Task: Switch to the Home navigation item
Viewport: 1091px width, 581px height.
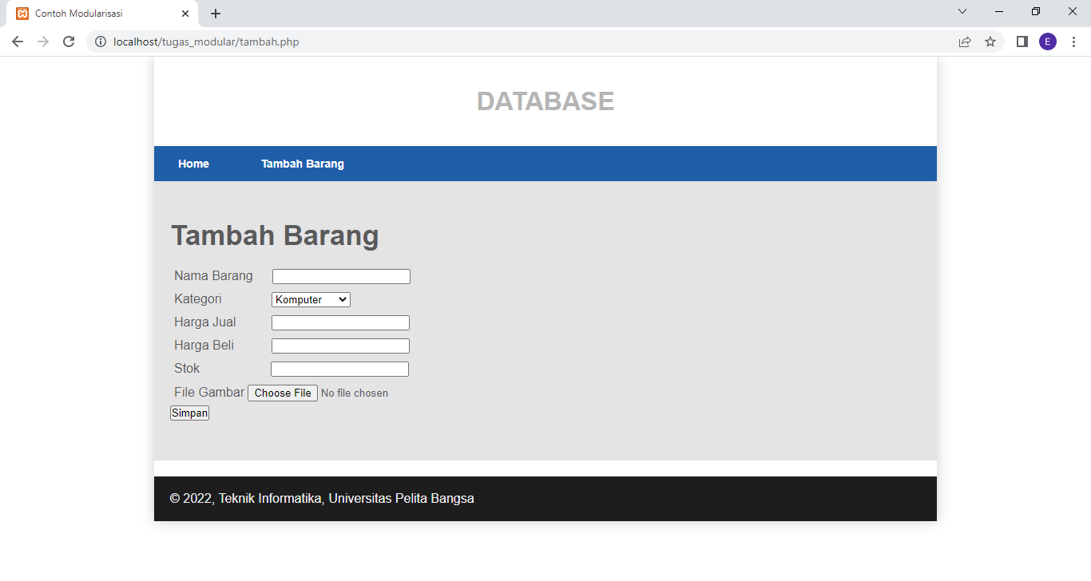Action: [193, 164]
